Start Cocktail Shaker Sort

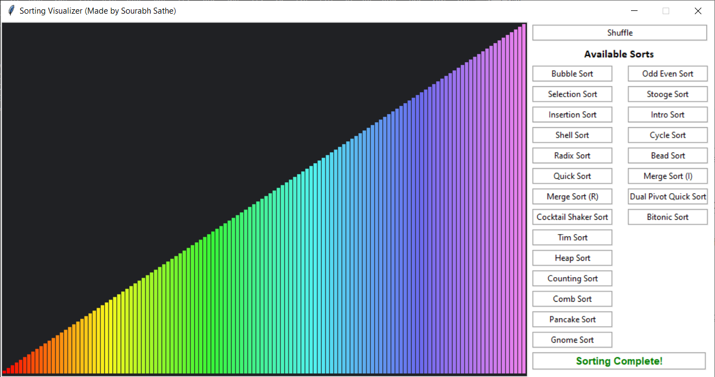coord(572,217)
